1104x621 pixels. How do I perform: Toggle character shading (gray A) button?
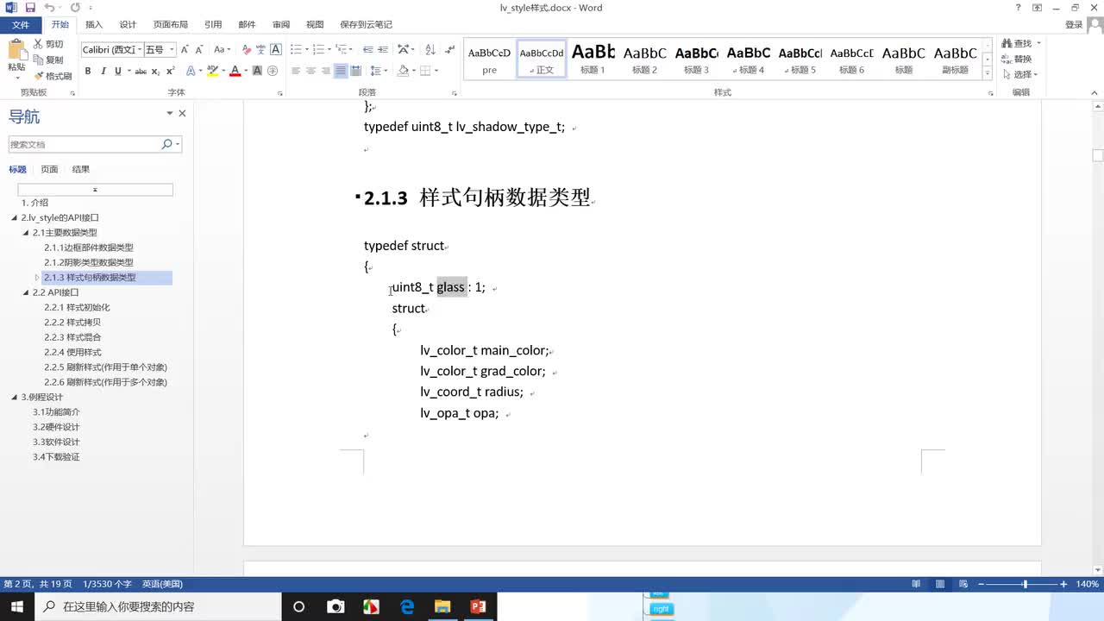(x=257, y=71)
